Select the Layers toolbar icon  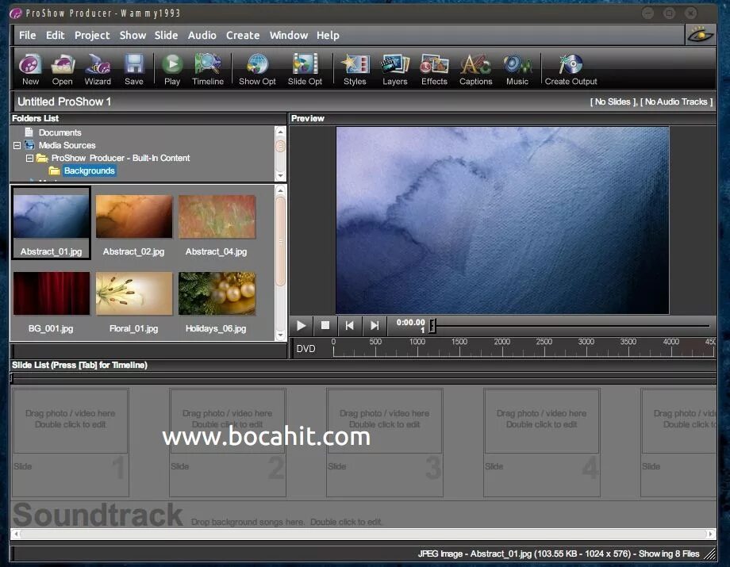394,69
